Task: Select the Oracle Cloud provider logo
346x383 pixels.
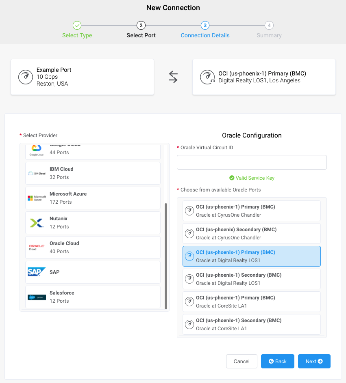Action: [x=37, y=247]
